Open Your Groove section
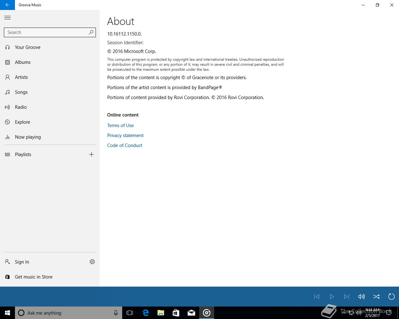 [x=50, y=47]
